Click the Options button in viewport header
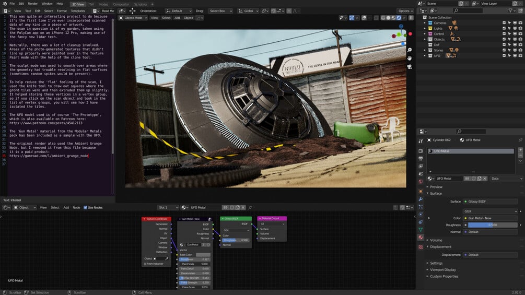Screen dimensions: 525x295 tap(405, 10)
